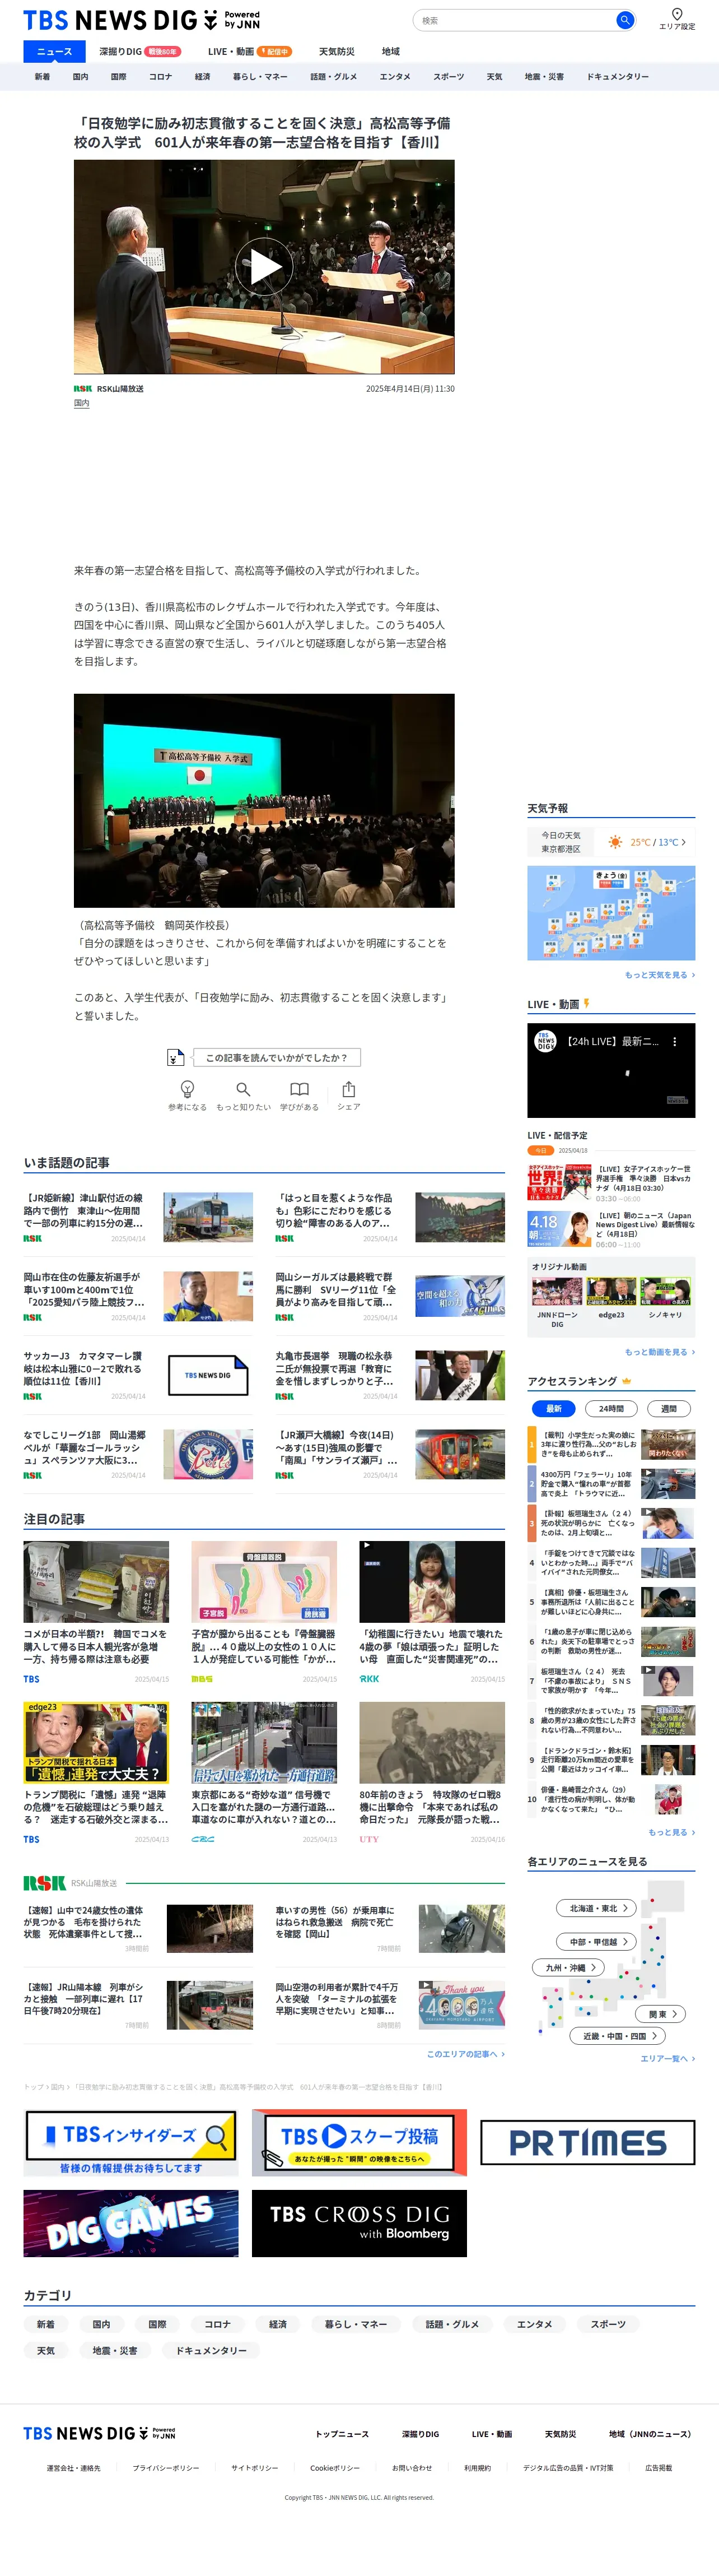Select the 24時間 ranking toggle
Image resolution: width=719 pixels, height=2576 pixels.
(611, 1408)
